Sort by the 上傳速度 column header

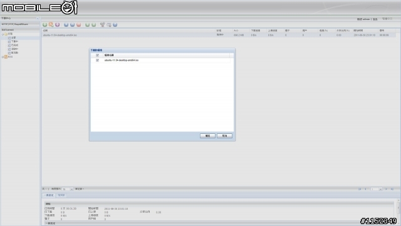click(276, 31)
